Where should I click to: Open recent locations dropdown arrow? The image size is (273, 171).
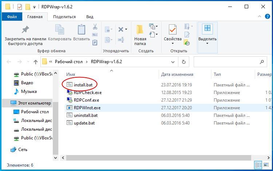pos(28,62)
